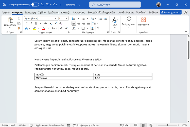Increase indent of the paragraph
Image resolution: width=190 pixels, height=127 pixels.
click(x=106, y=18)
